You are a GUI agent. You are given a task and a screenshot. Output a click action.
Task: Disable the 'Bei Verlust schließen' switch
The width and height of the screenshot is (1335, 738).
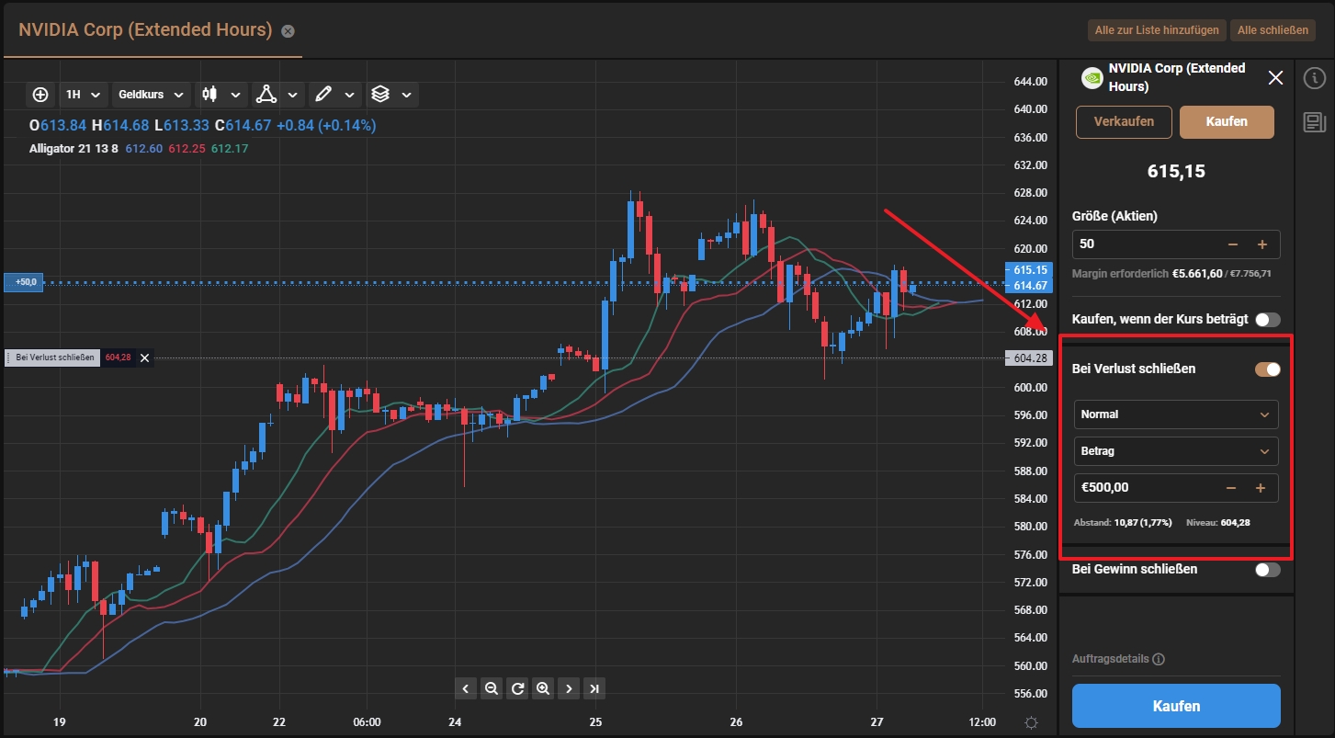pos(1268,369)
